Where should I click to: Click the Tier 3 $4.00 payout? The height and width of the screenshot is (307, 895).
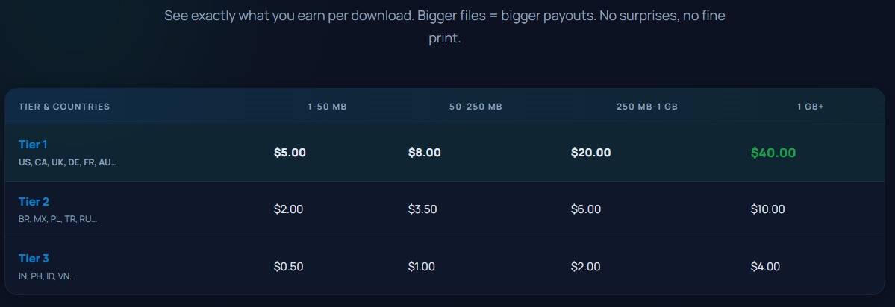pyautogui.click(x=765, y=267)
